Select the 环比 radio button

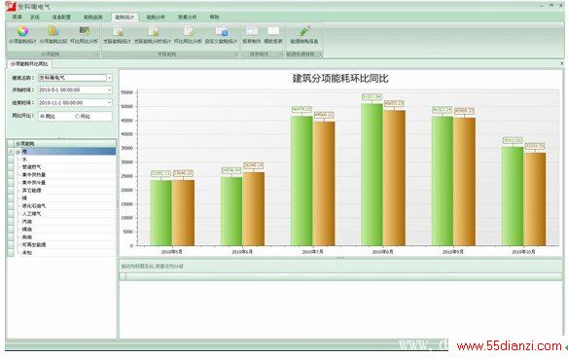point(77,117)
